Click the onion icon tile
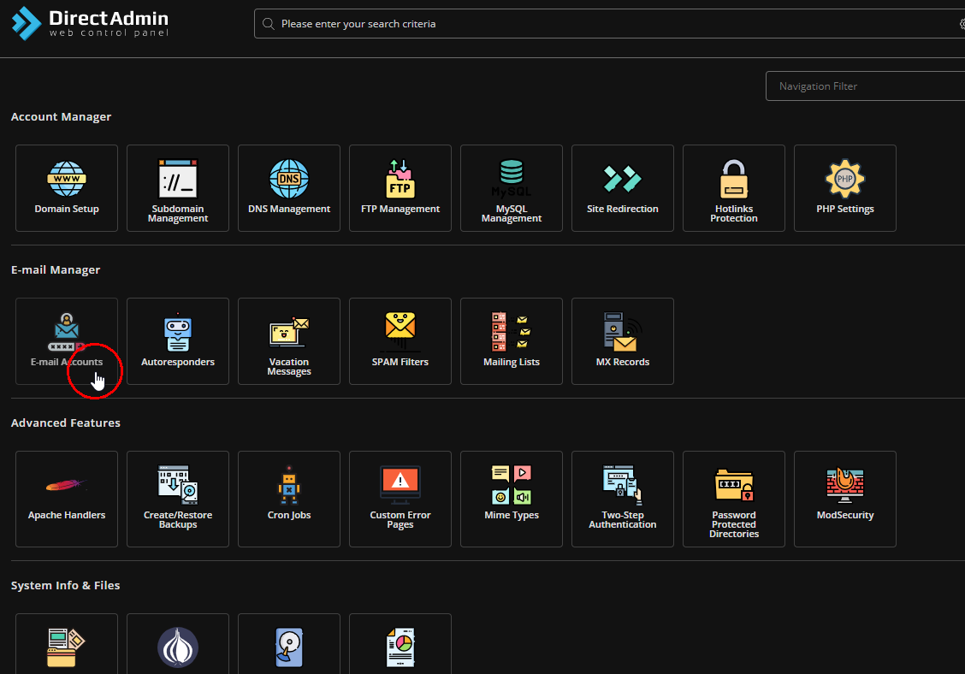Viewport: 965px width, 674px height. 178,644
